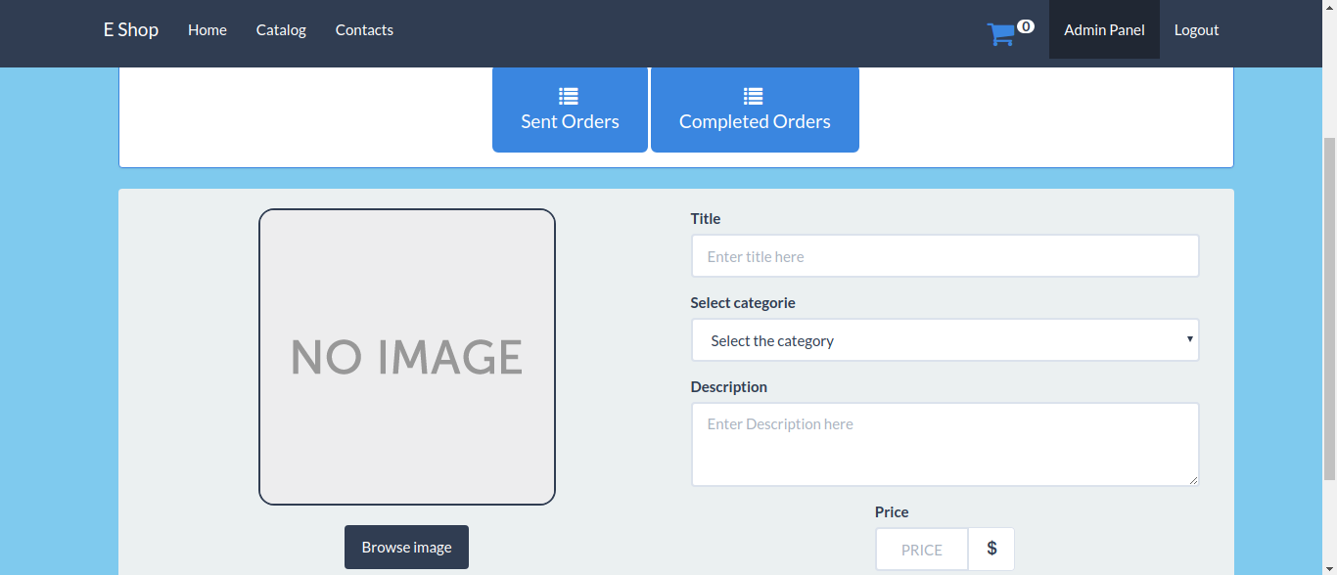The image size is (1337, 575).
Task: Click the E Shop brand link
Action: tap(131, 29)
